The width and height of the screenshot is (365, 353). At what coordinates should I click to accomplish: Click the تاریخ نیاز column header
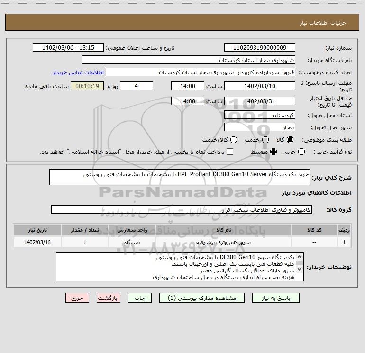click(x=37, y=230)
